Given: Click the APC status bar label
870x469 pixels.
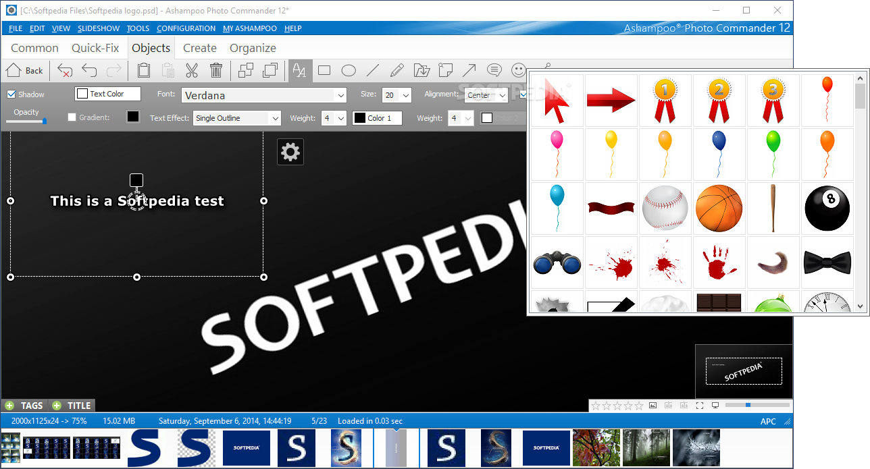Looking at the screenshot, I should [x=768, y=421].
